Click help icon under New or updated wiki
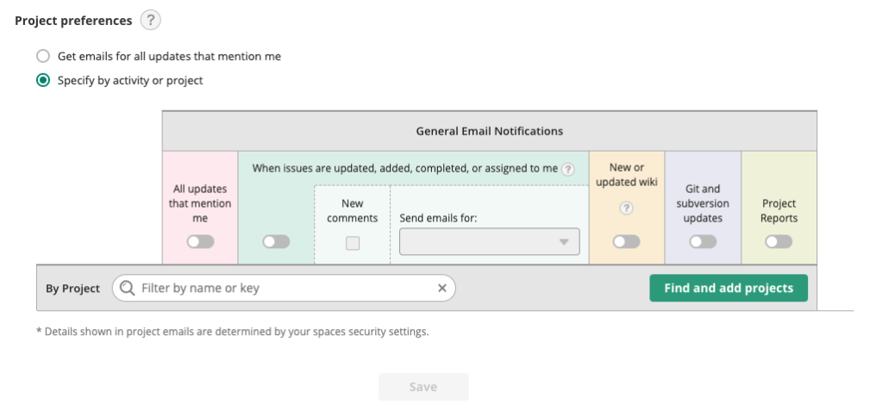 pos(627,208)
